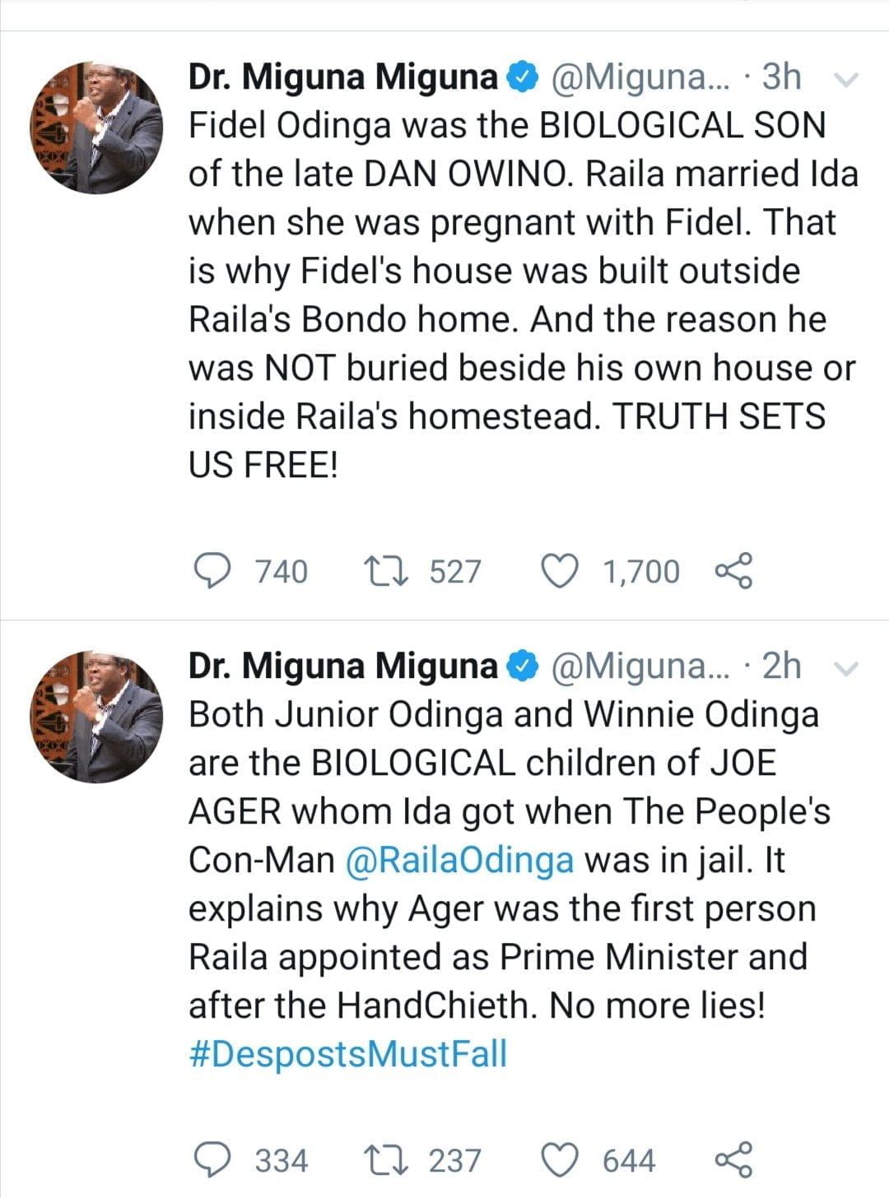The image size is (889, 1198).
Task: Open Dr. Miguna Miguna name on first tweet
Action: pos(342,77)
